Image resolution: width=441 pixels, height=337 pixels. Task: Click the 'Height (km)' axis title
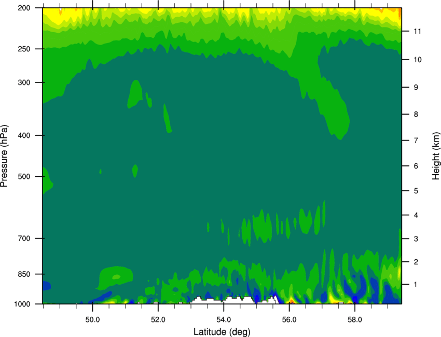436,156
